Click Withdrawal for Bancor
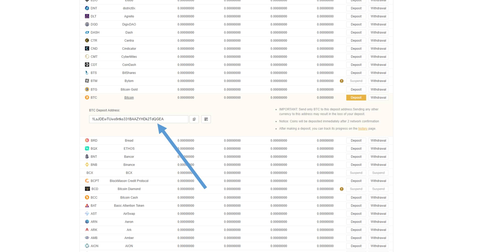Image resolution: width=483 pixels, height=252 pixels. (378, 157)
